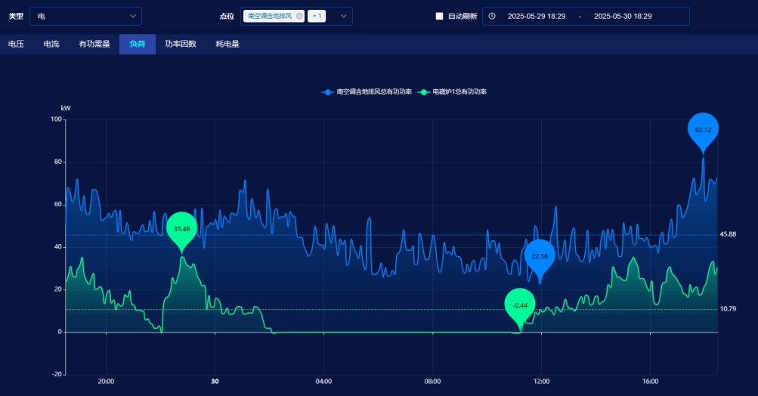Click the end date 2025-05-30 18:29 field
The width and height of the screenshot is (758, 396).
click(623, 16)
